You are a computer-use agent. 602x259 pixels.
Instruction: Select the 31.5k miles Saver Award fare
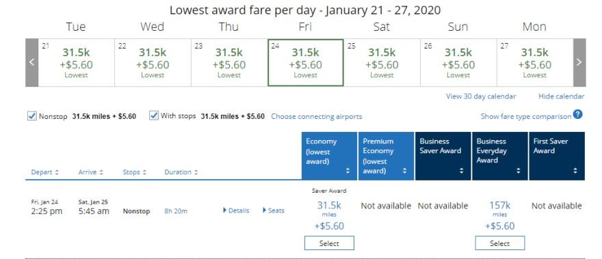click(x=329, y=243)
